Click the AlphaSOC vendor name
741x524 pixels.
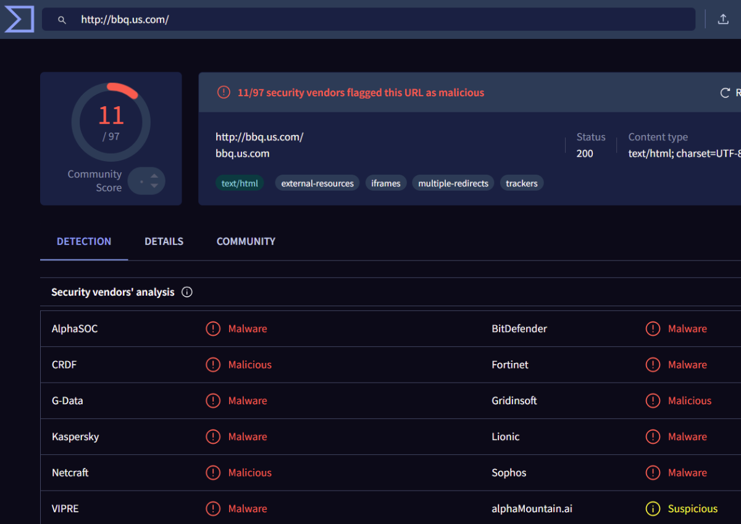(75, 329)
